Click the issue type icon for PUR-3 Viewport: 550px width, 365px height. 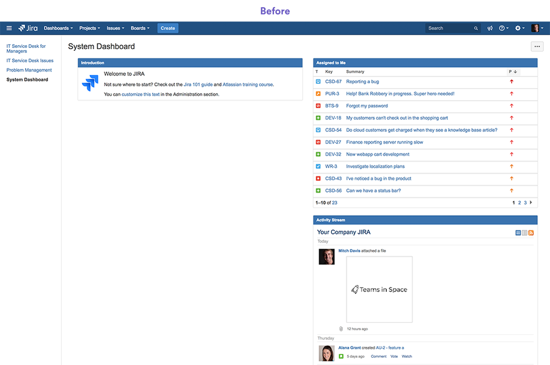tap(318, 94)
